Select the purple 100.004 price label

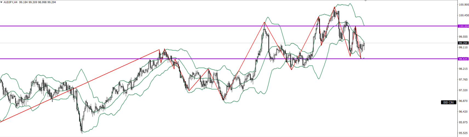pos(463,26)
